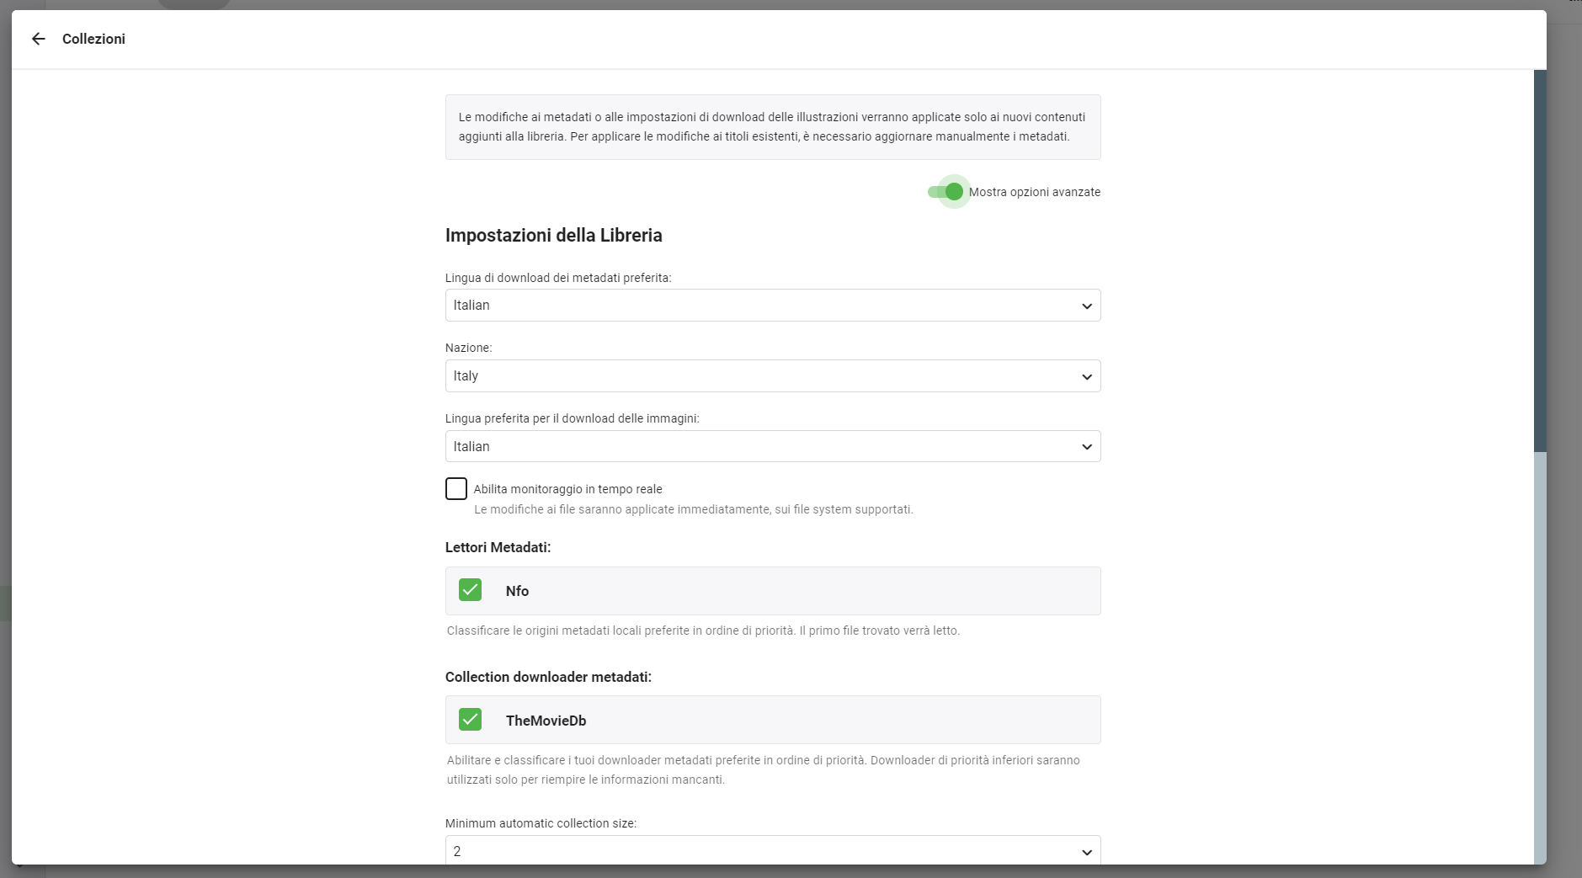Click the back arrow icon
The width and height of the screenshot is (1582, 878).
(x=38, y=39)
